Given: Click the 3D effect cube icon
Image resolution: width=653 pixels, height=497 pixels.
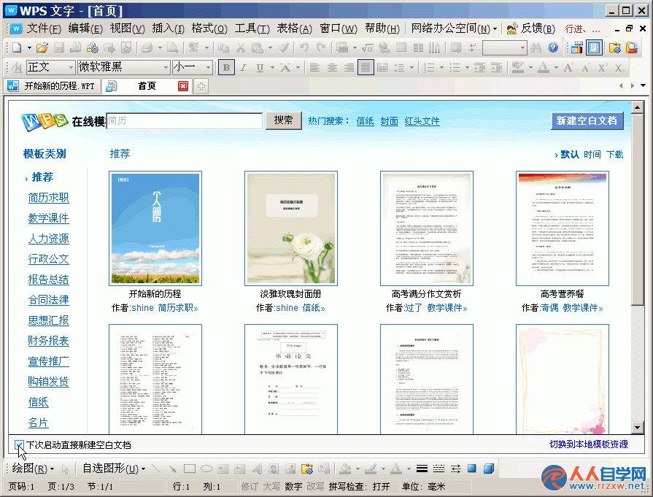Looking at the screenshot, I should tap(489, 469).
